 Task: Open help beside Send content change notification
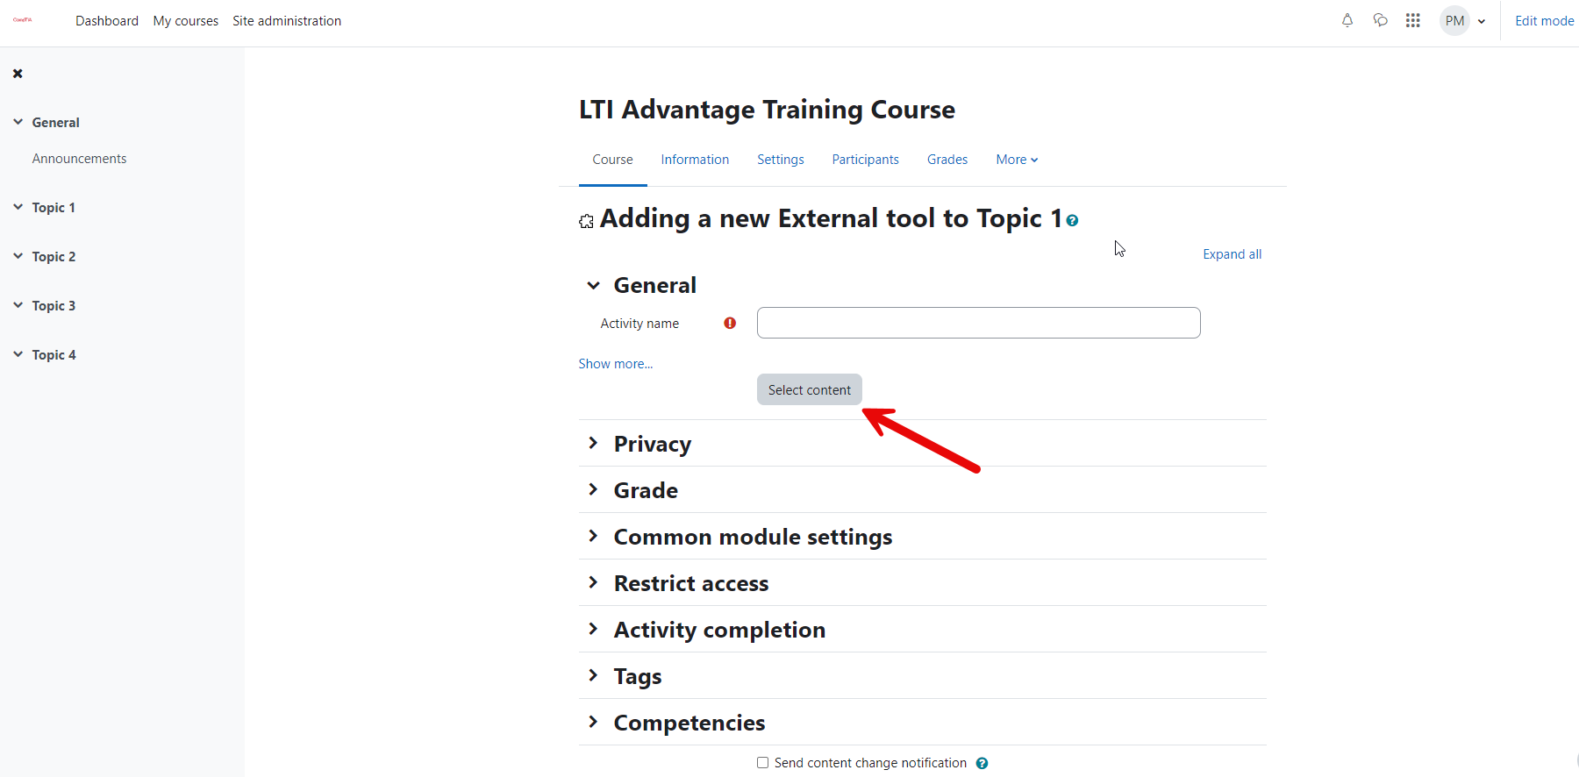[982, 763]
